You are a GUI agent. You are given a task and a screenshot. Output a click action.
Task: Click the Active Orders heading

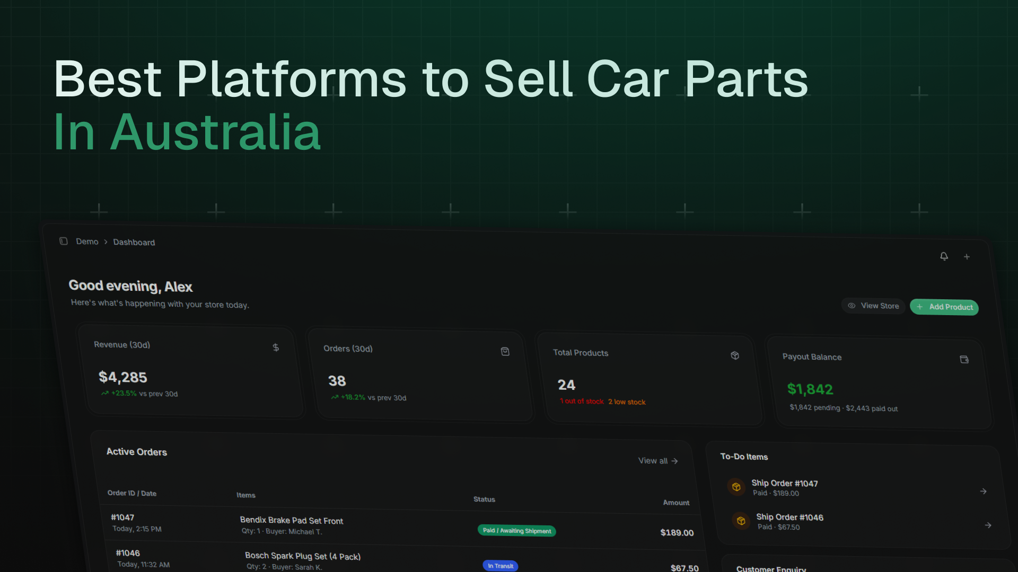click(x=137, y=452)
